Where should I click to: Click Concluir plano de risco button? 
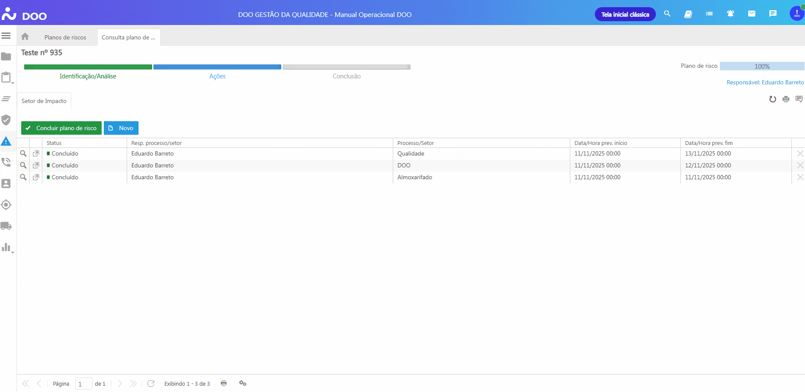61,128
